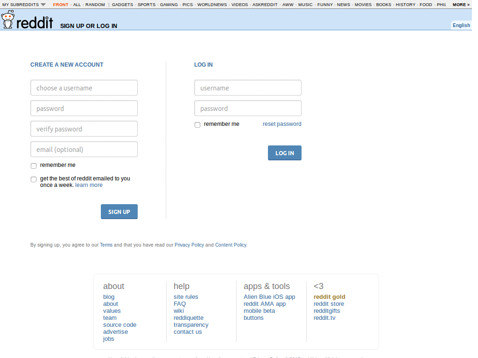Viewport: 478px width, 358px height.
Task: Open ALL in the top bar
Action: [x=77, y=5]
